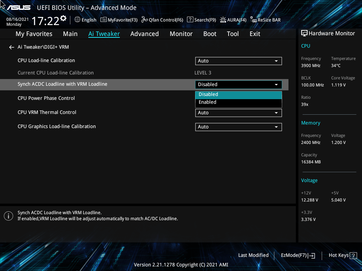The width and height of the screenshot is (362, 271).
Task: Click the Search(F9) question mark icon
Action: (x=190, y=20)
